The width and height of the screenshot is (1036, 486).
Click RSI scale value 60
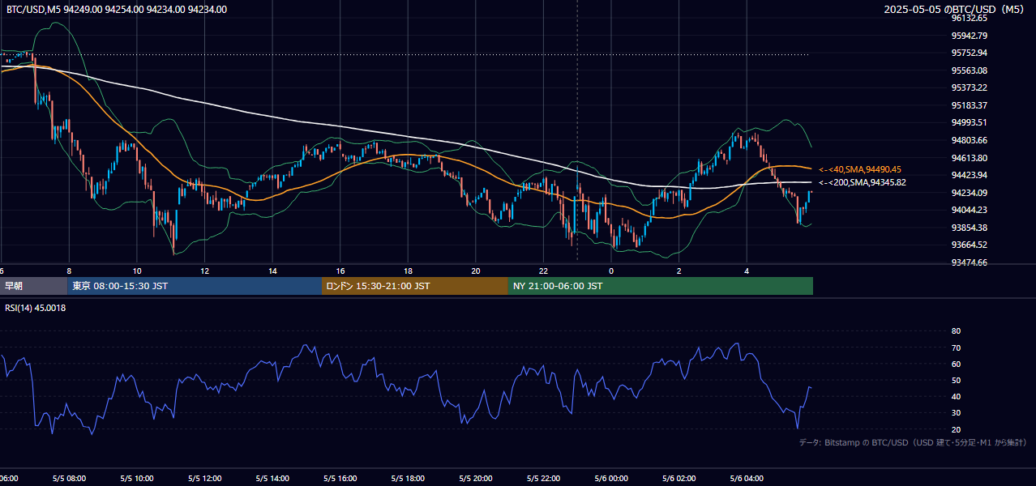[x=956, y=364]
